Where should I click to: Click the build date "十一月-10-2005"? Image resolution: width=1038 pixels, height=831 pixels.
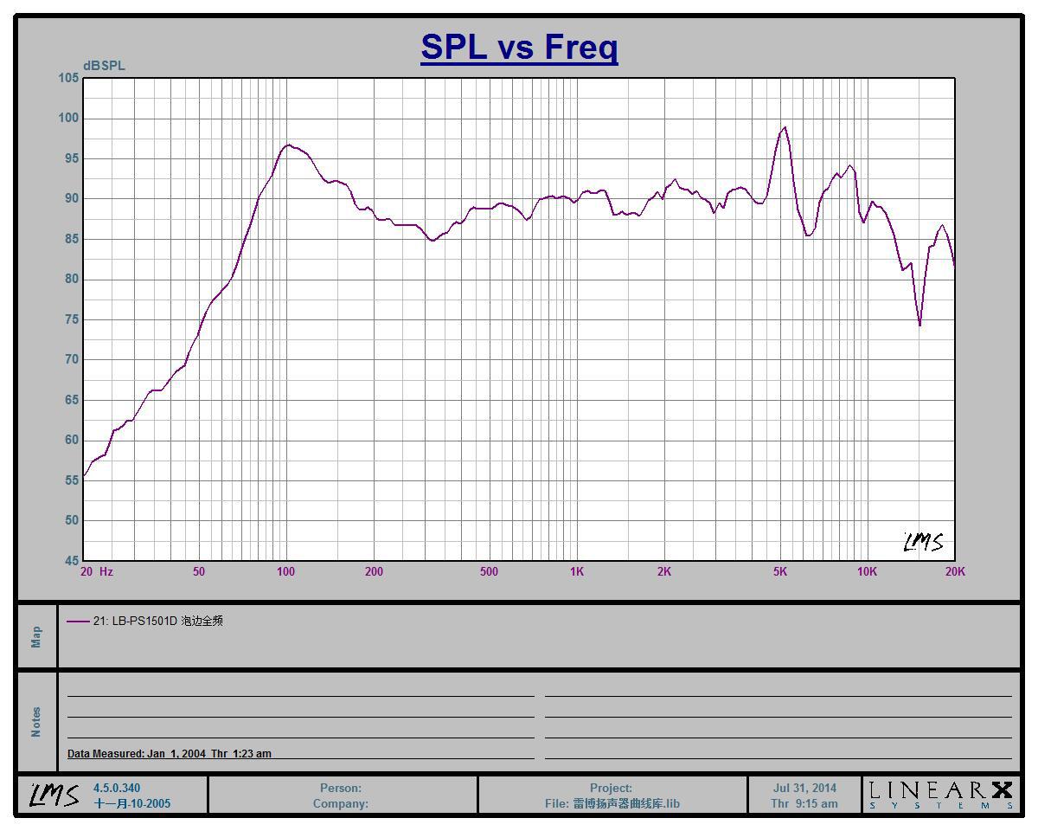pos(132,803)
